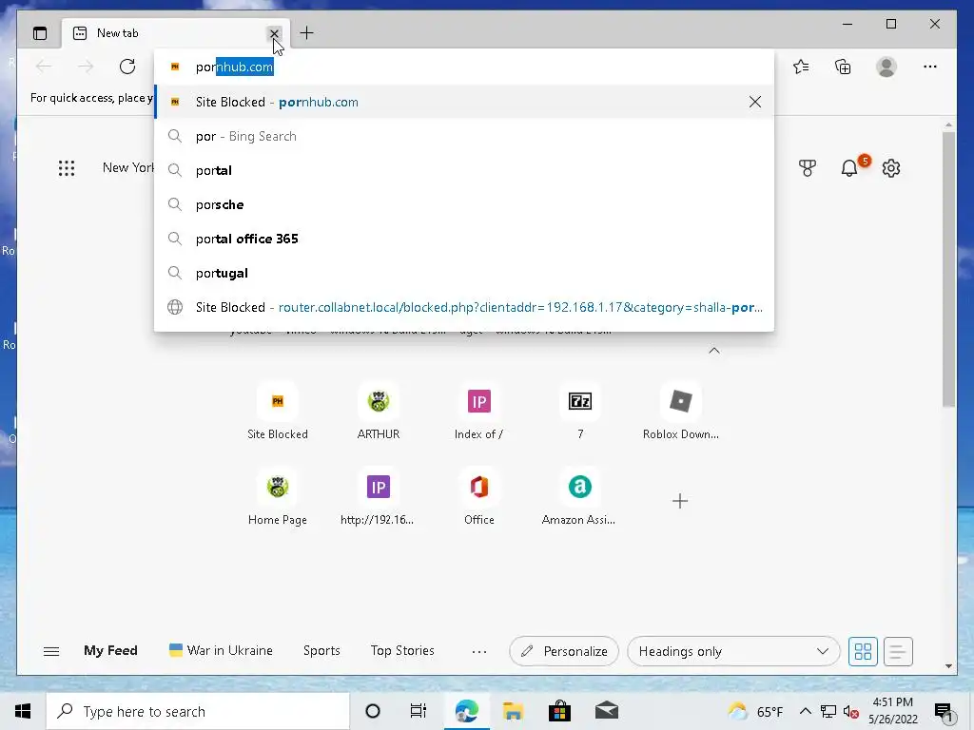Open the Home Page quick link
The width and height of the screenshot is (974, 730).
coord(278,496)
